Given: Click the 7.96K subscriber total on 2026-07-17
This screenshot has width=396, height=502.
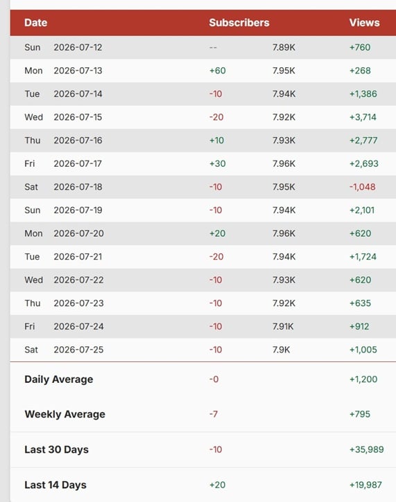Looking at the screenshot, I should click(284, 163).
